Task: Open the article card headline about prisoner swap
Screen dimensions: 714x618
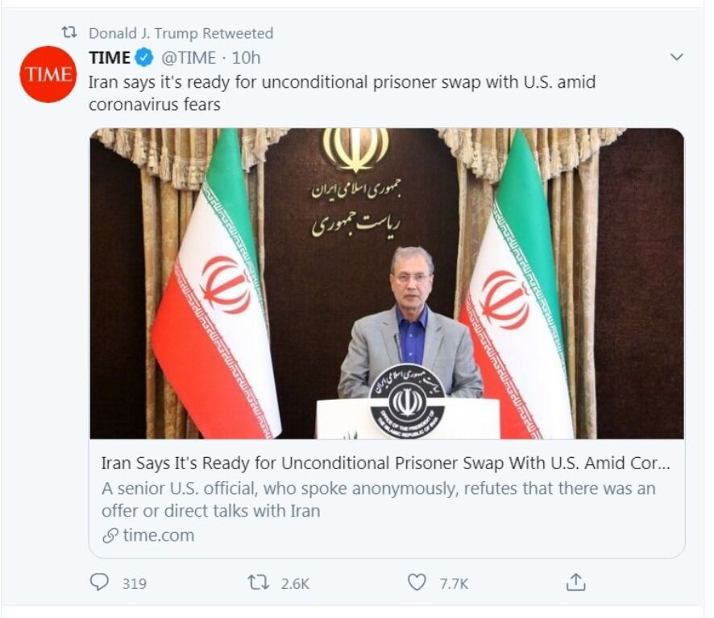Action: pos(385,463)
